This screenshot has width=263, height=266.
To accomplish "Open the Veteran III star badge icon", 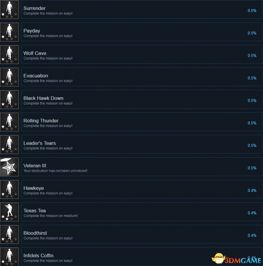I will [9, 167].
